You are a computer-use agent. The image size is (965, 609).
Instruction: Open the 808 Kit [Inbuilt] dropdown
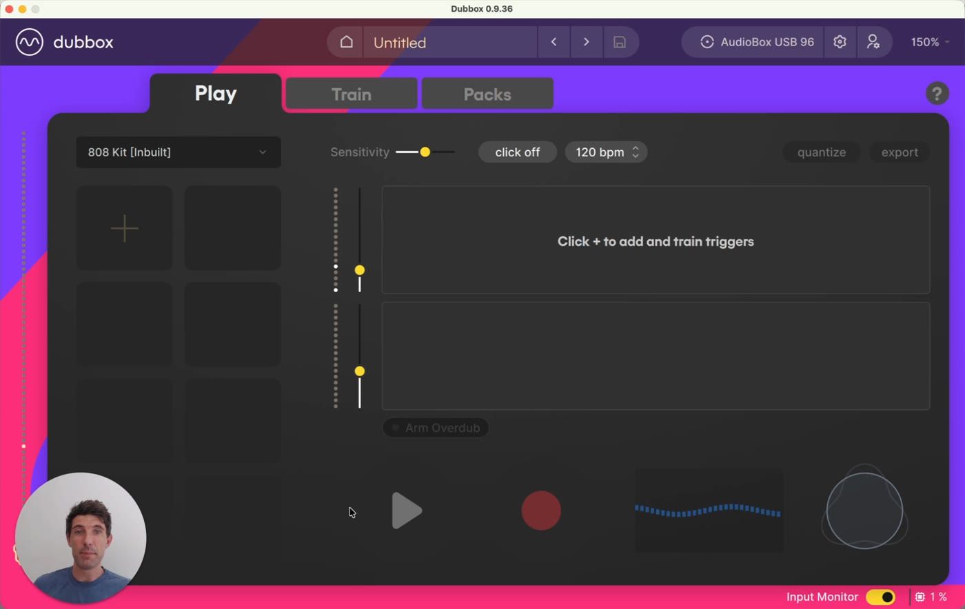(x=178, y=152)
